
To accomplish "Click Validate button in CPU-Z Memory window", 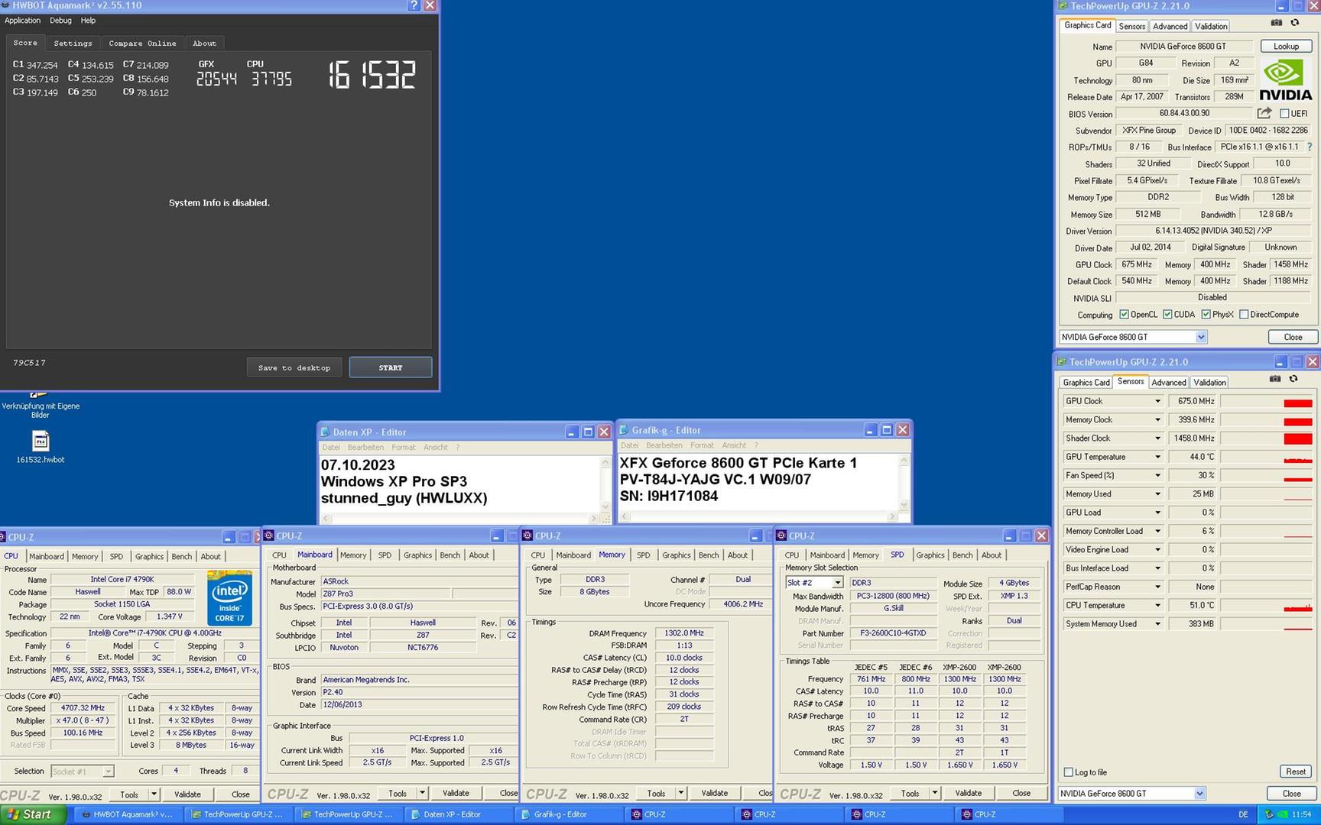I will (x=714, y=793).
